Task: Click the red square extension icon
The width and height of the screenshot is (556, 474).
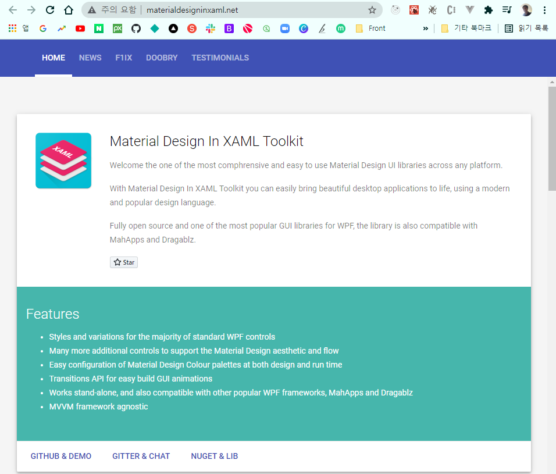Action: [x=414, y=10]
